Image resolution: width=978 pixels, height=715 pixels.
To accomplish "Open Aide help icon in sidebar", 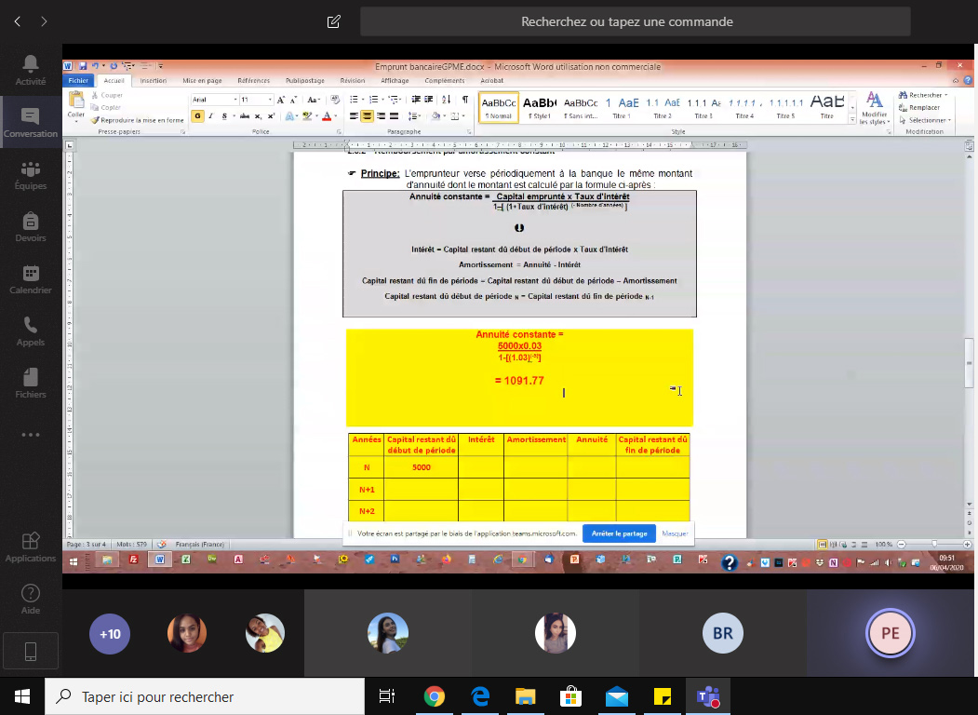I will (31, 599).
